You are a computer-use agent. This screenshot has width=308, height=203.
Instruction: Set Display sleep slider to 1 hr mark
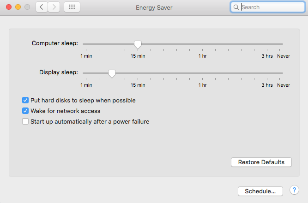click(202, 73)
